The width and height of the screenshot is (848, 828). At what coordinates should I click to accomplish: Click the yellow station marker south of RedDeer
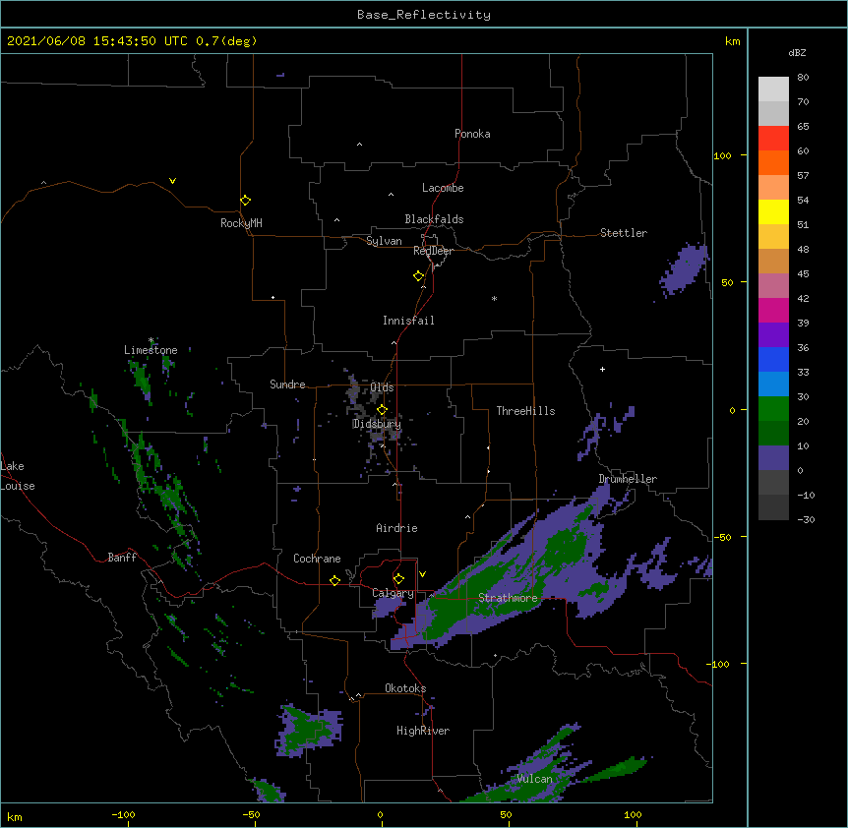coord(418,276)
